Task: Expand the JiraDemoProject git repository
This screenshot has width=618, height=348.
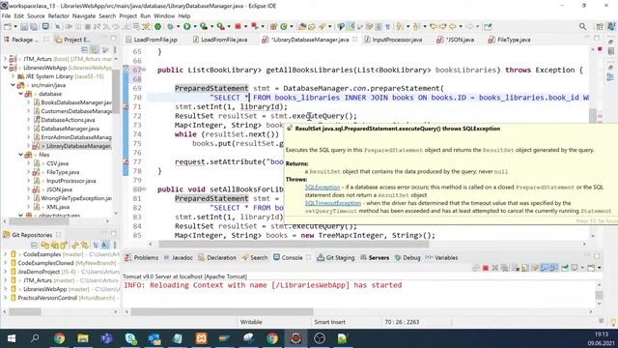Action: (5, 272)
